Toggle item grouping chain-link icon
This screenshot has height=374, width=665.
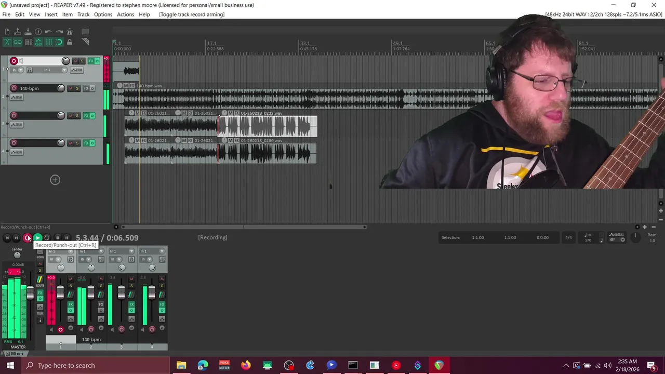click(18, 42)
